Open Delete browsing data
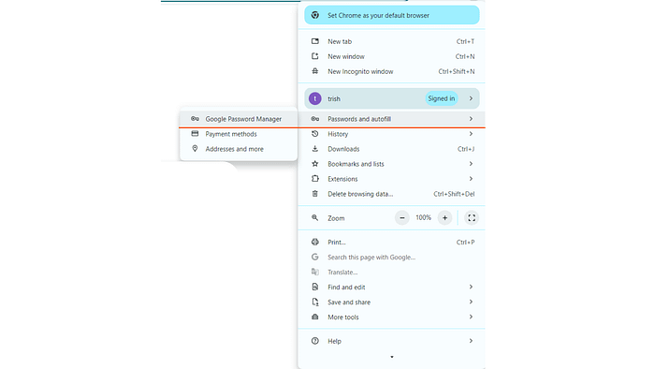Screen dimensions: 655x369 click(392, 194)
